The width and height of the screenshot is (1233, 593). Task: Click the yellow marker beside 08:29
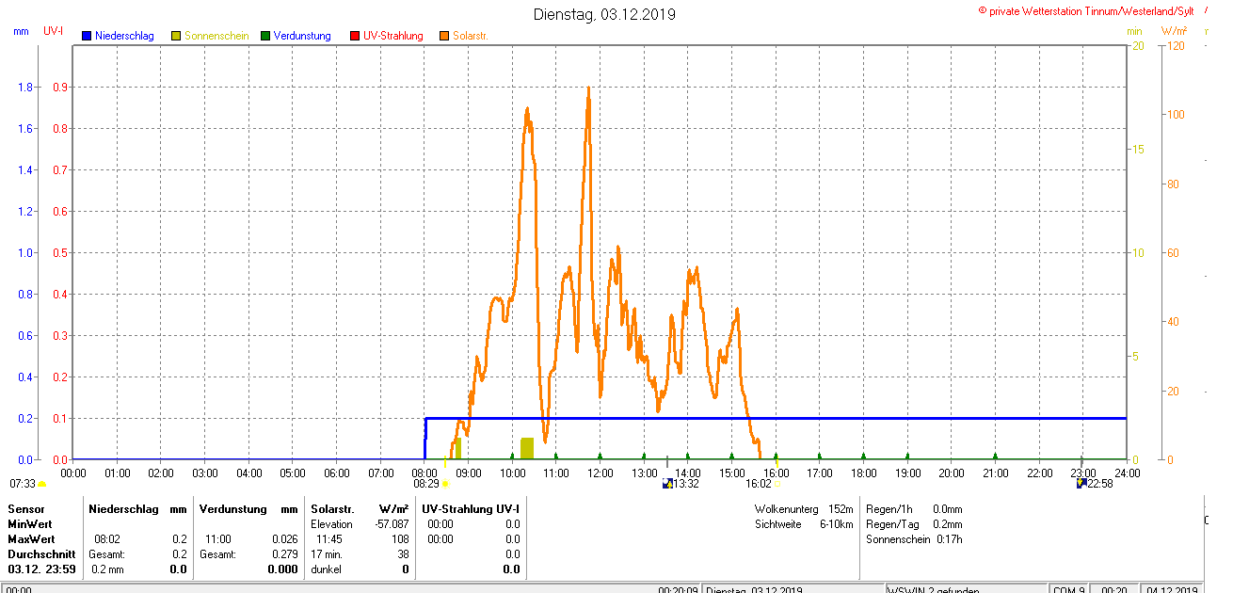(445, 484)
